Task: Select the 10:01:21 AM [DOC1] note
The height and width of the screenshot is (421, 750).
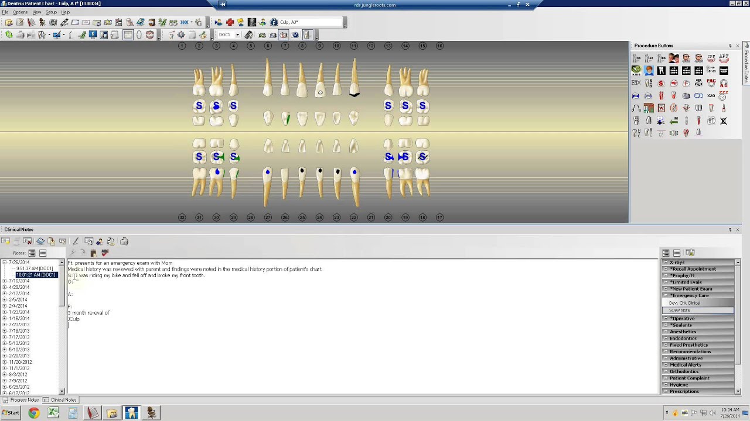Action: pos(36,275)
